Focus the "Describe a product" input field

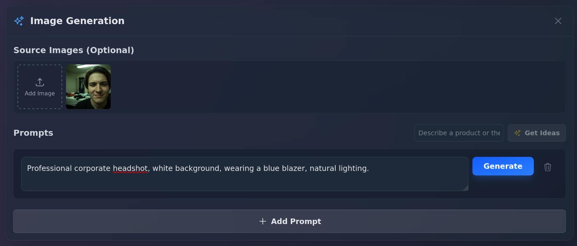pos(459,133)
